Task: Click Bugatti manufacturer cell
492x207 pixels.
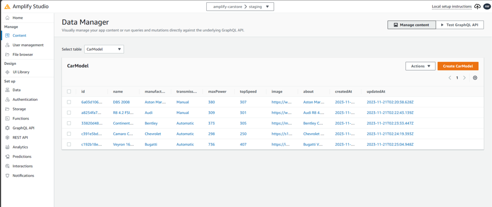Action: pyautogui.click(x=151, y=144)
